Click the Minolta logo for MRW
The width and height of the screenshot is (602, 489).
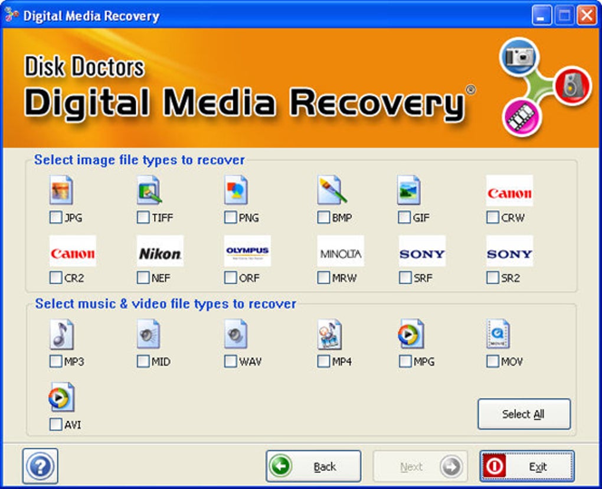(341, 251)
